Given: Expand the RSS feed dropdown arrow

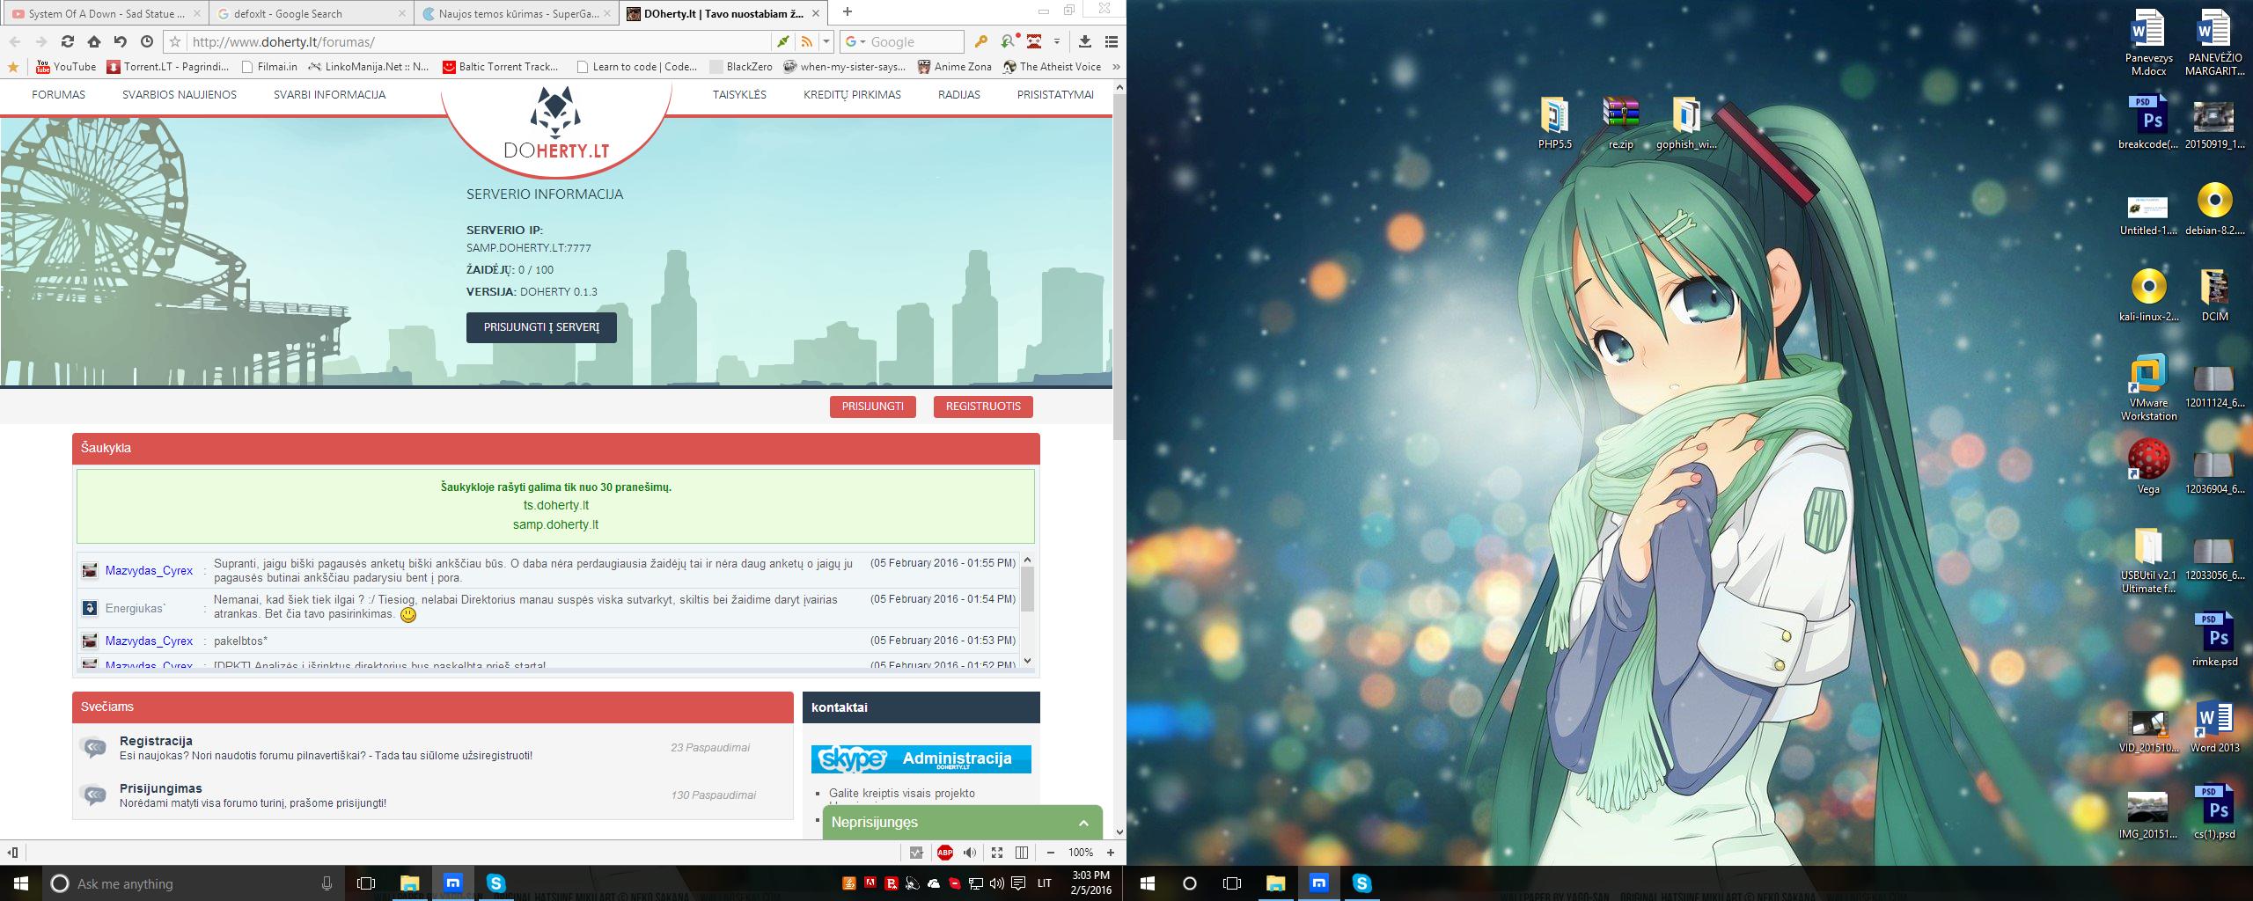Looking at the screenshot, I should 826,41.
